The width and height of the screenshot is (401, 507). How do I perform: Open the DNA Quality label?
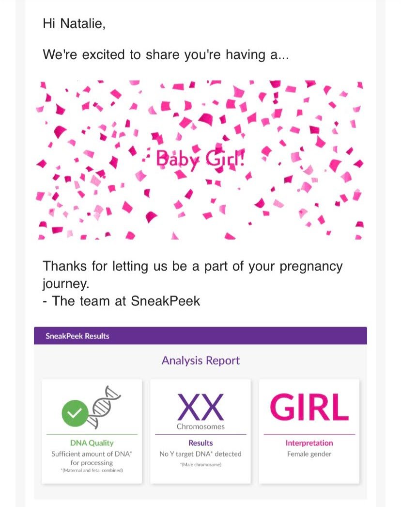click(x=92, y=443)
